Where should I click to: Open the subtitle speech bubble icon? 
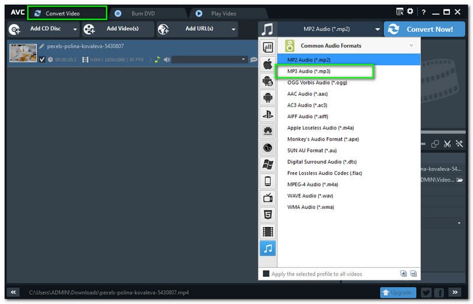[x=254, y=60]
